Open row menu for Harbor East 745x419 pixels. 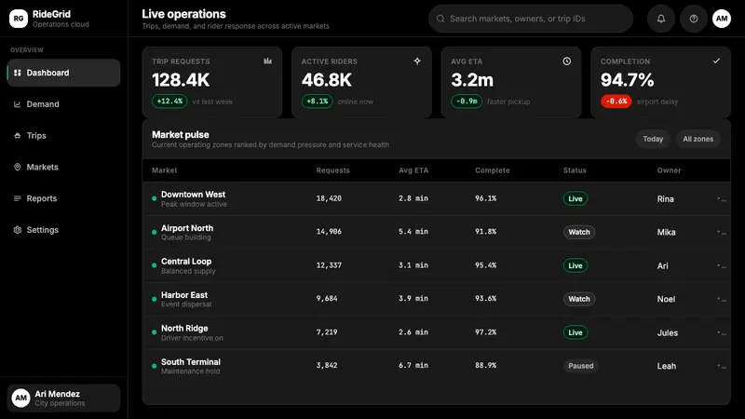(x=721, y=299)
